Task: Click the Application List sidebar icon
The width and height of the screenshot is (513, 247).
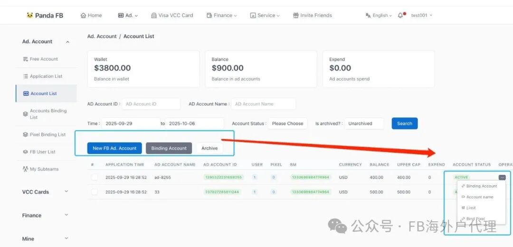Action: [26, 76]
